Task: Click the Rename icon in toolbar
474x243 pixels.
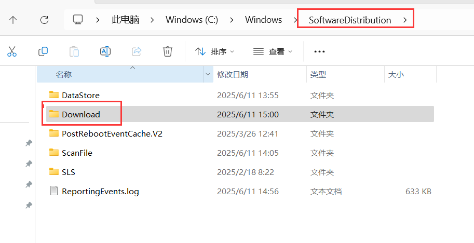Action: pyautogui.click(x=105, y=51)
